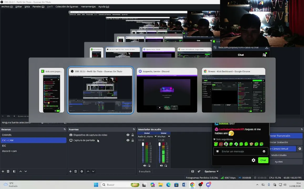Image resolution: width=304 pixels, height=189 pixels.
Task: Open Google Chrome from the taskbar
Action: (x=192, y=185)
